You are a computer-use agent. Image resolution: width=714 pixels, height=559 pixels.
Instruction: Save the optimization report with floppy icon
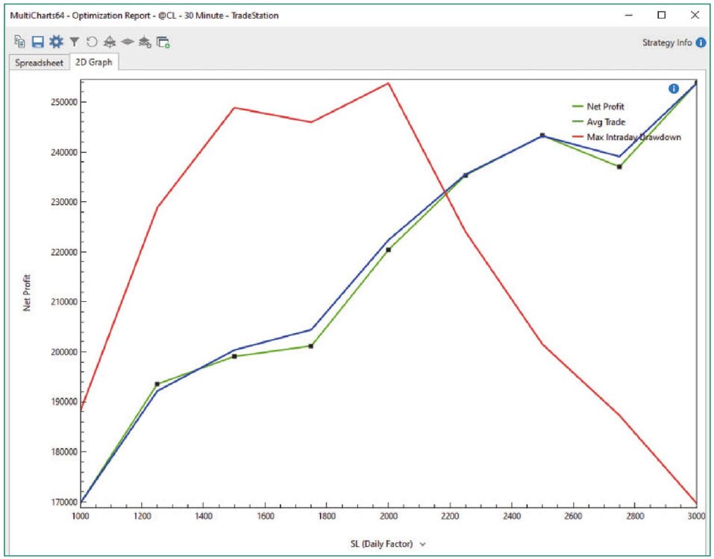tap(38, 42)
